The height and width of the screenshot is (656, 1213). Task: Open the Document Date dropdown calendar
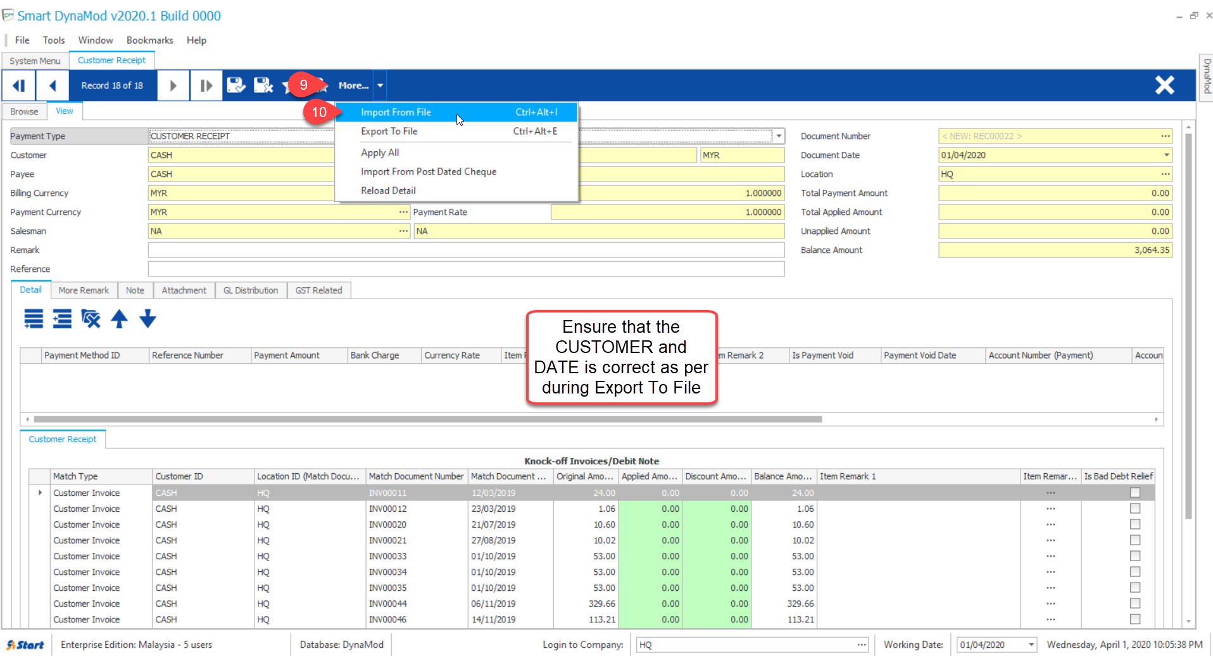[x=1166, y=155]
